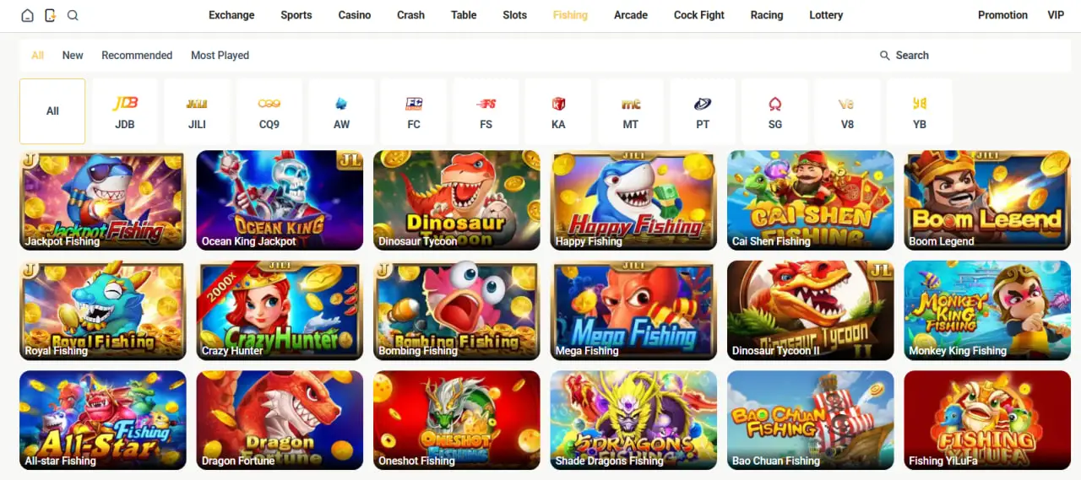The image size is (1081, 480).
Task: Filter by JILI provider logo
Action: pyautogui.click(x=197, y=104)
